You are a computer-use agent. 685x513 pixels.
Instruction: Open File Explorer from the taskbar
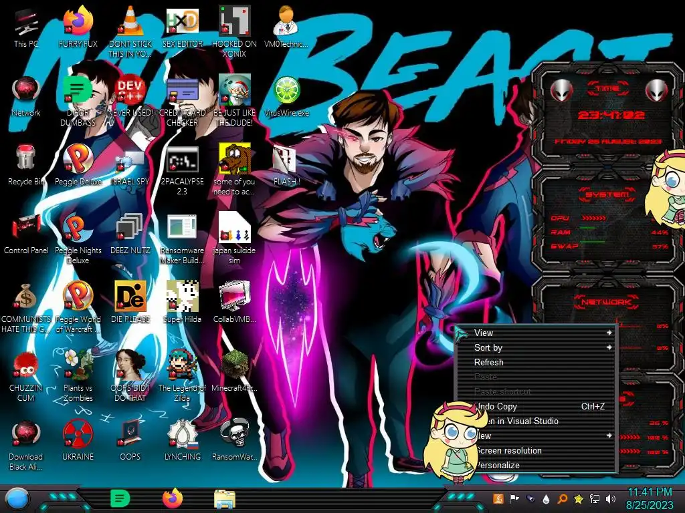[x=225, y=499]
